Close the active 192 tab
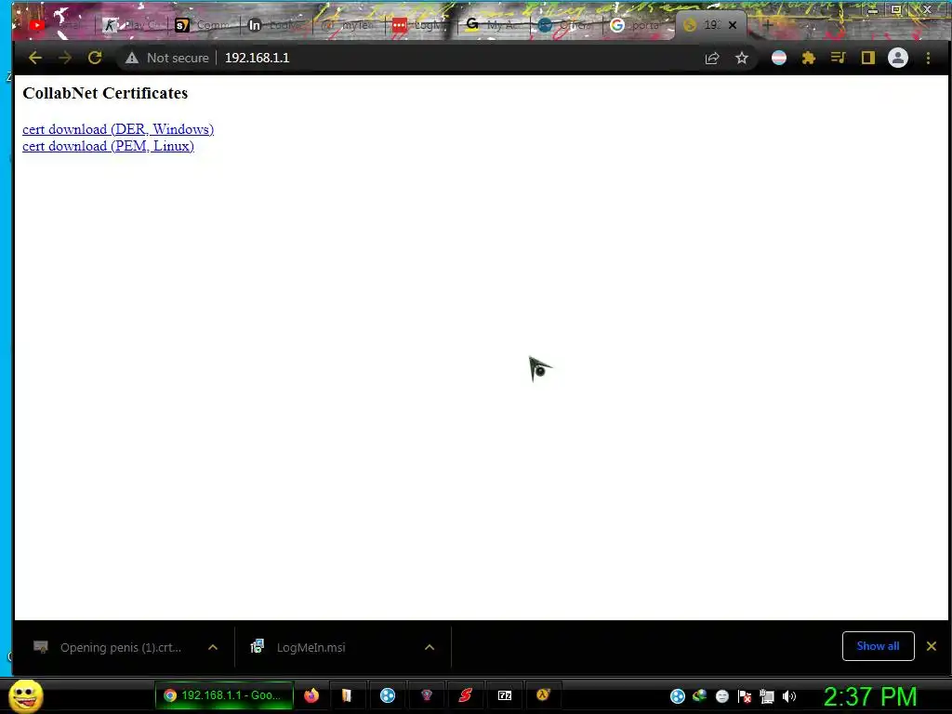 (x=733, y=25)
